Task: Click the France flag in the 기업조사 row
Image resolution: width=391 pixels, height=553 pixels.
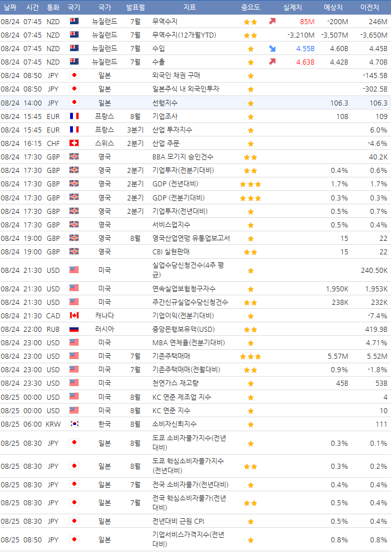Action: (x=74, y=116)
